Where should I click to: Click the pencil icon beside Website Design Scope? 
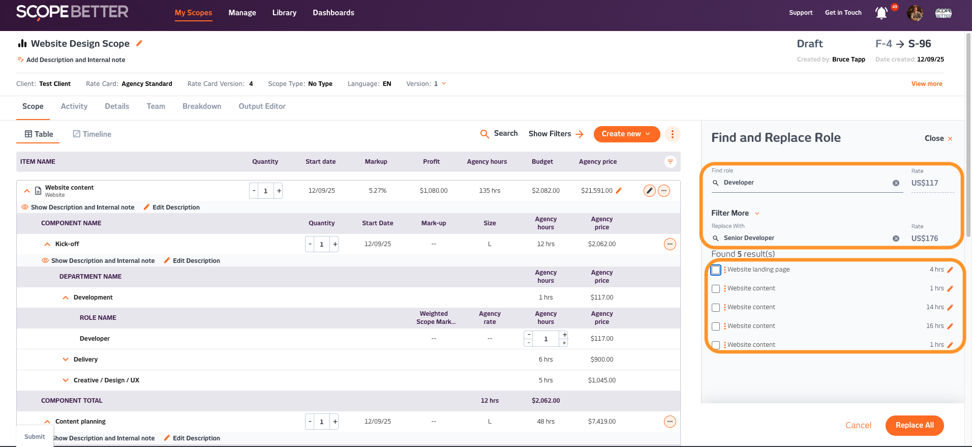139,44
